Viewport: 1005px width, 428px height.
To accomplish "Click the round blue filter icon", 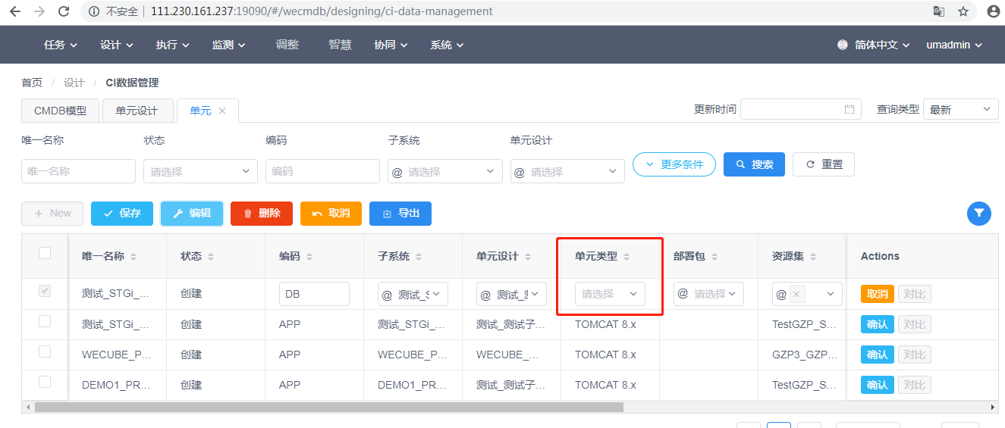I will (979, 214).
